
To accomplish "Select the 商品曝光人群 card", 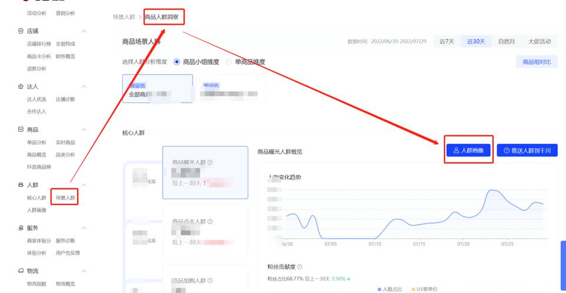I will point(205,172).
